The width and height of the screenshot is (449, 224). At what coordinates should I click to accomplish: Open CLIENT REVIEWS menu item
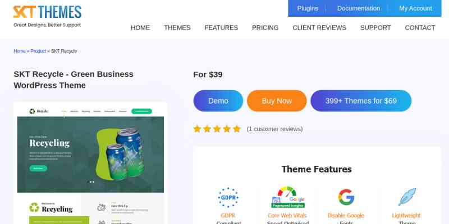click(x=319, y=27)
